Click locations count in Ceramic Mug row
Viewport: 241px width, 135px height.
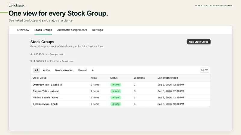click(x=135, y=104)
